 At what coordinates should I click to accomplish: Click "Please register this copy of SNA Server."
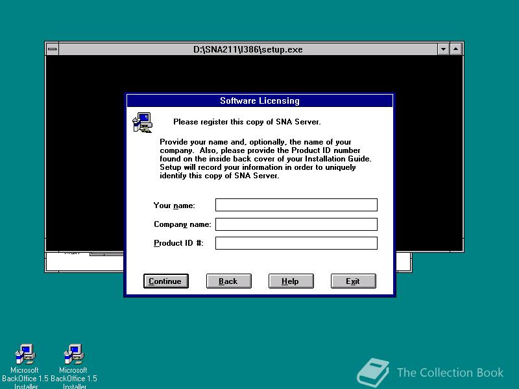click(x=247, y=122)
